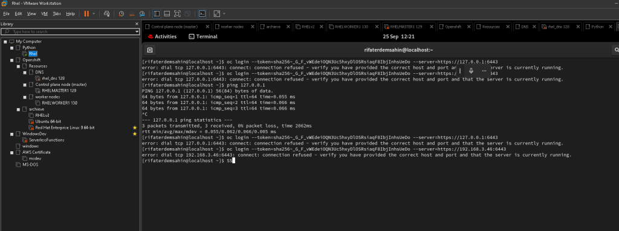Close the DNS tab

534,27
